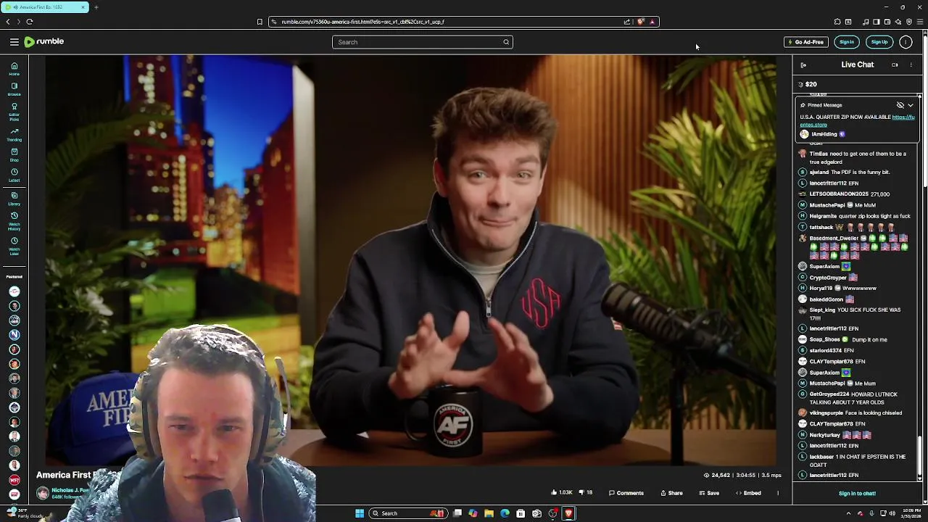Viewport: 928px width, 522px height.
Task: Open the header more-options circle menu
Action: (906, 42)
